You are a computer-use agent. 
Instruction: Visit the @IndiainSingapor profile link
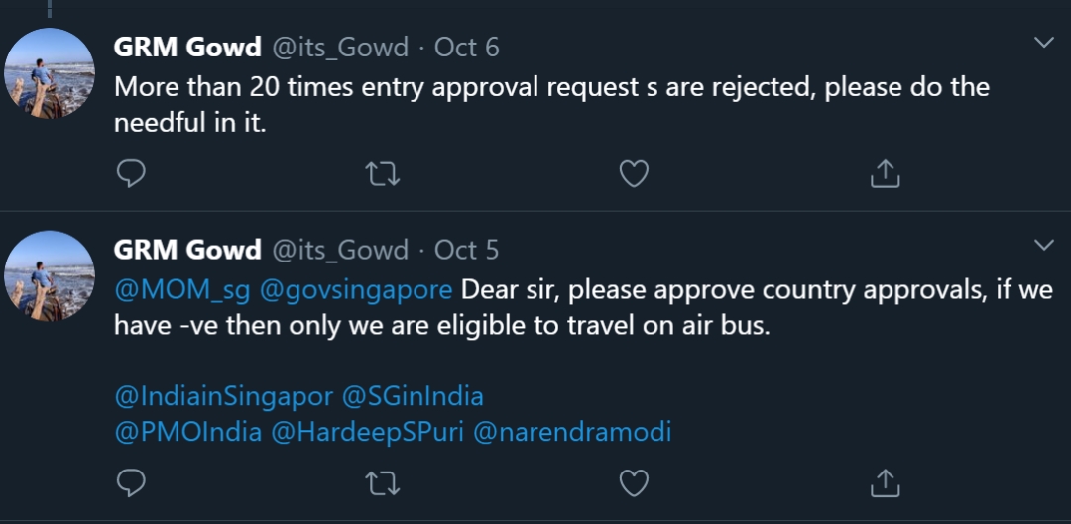click(223, 397)
